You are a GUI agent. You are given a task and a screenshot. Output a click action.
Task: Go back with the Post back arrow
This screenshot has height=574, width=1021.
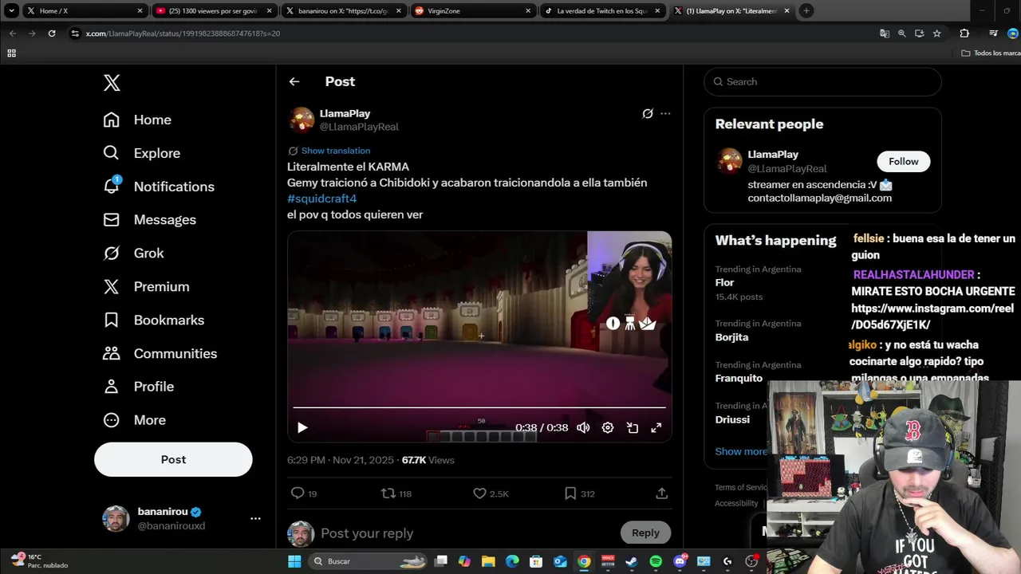[x=294, y=81]
